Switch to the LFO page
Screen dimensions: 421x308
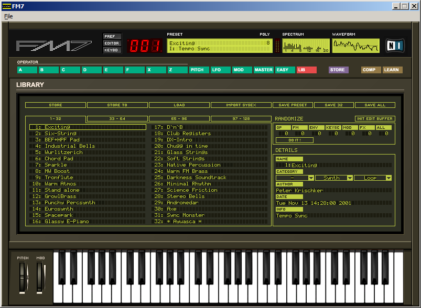click(220, 70)
